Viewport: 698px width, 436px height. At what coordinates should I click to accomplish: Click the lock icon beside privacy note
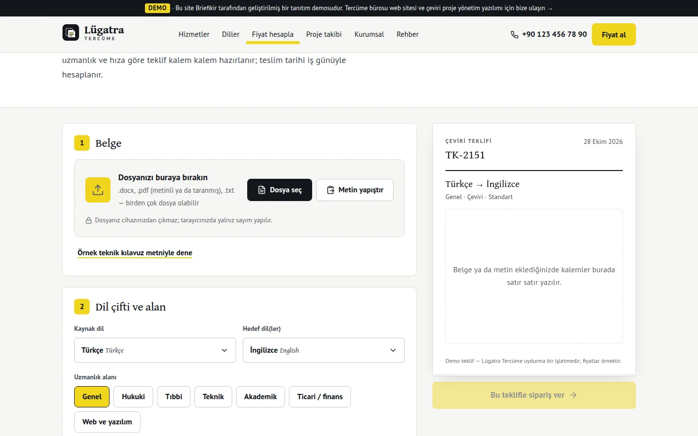click(89, 220)
